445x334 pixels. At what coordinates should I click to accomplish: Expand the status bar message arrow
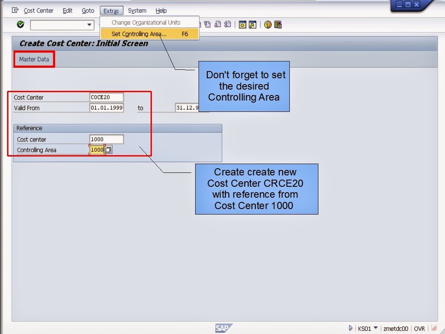coord(350,328)
